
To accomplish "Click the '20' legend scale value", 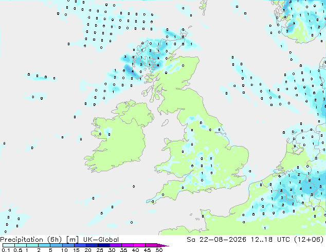I will pyautogui.click(x=88, y=250).
